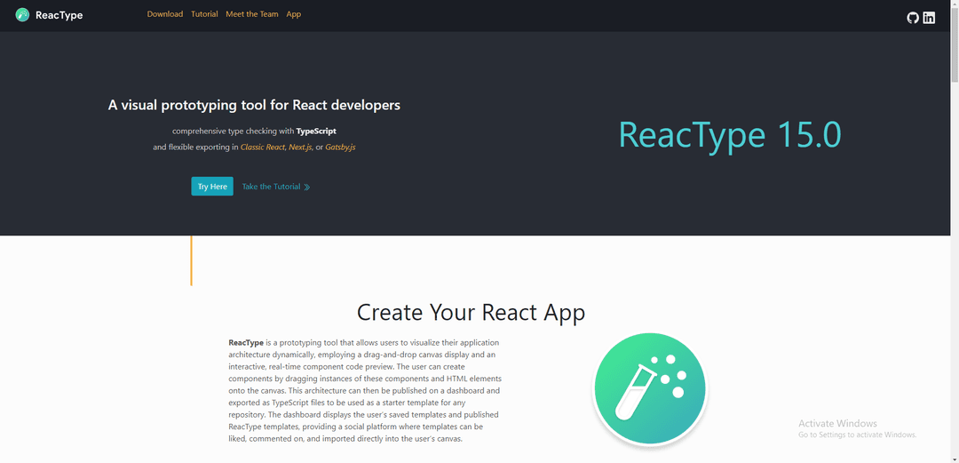The height and width of the screenshot is (463, 959).
Task: Click the Create Your React App heading
Action: pyautogui.click(x=471, y=312)
